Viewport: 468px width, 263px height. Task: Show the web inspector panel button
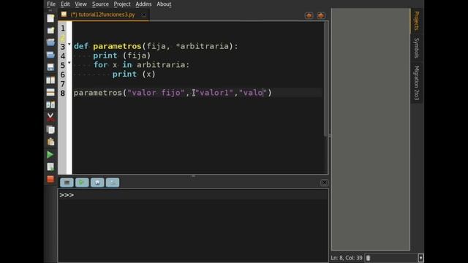tap(97, 183)
